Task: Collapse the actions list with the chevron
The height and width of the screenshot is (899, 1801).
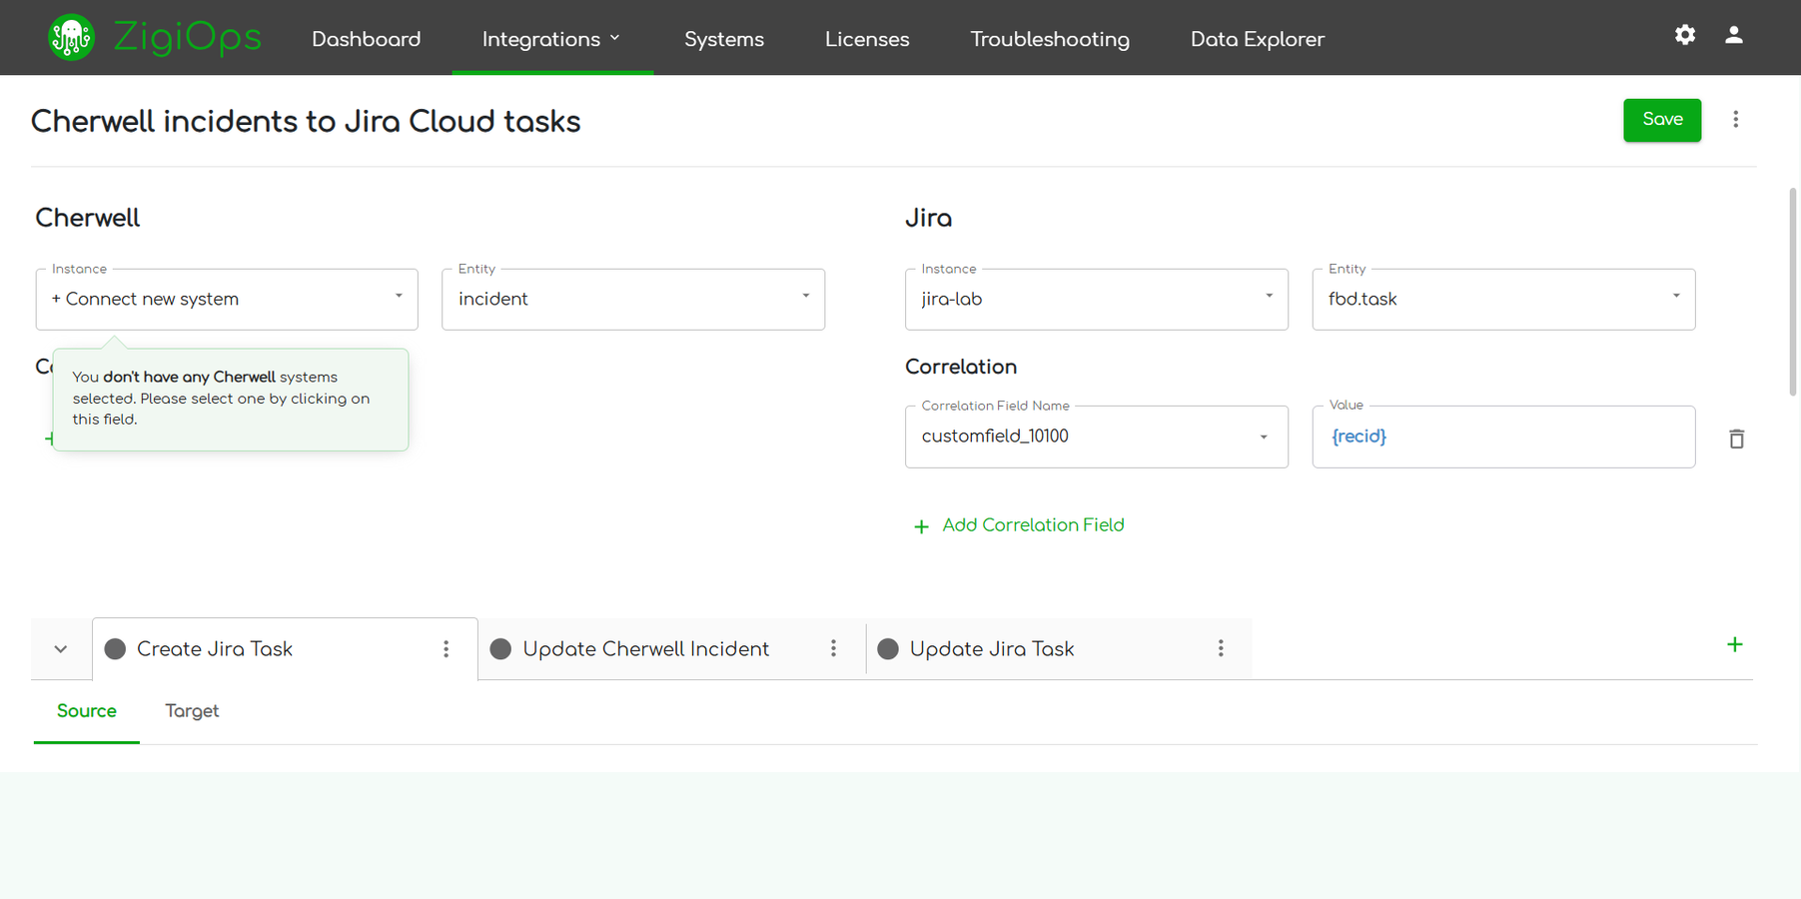Action: coord(61,649)
